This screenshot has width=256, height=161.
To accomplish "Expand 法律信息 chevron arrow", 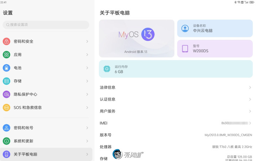I will (x=250, y=87).
